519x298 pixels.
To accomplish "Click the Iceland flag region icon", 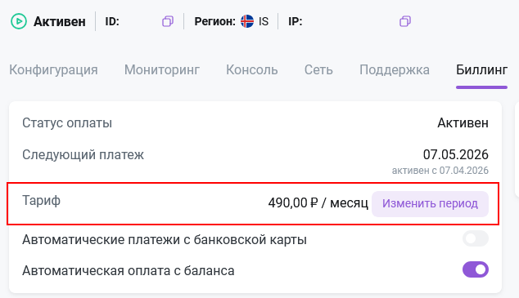I will pos(247,21).
